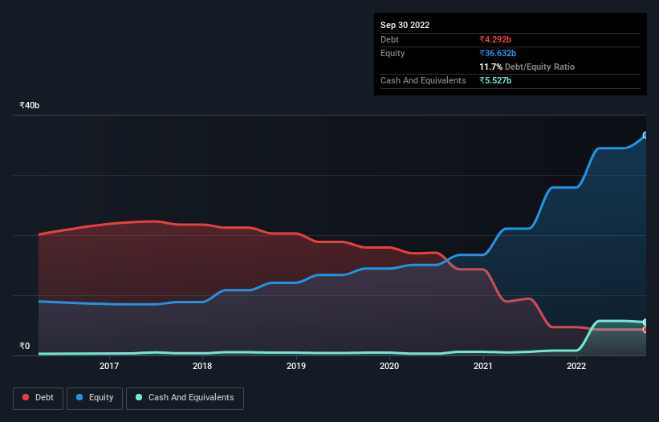
Task: Click the teal Cash And Equivalents legend dot
Action: click(139, 397)
